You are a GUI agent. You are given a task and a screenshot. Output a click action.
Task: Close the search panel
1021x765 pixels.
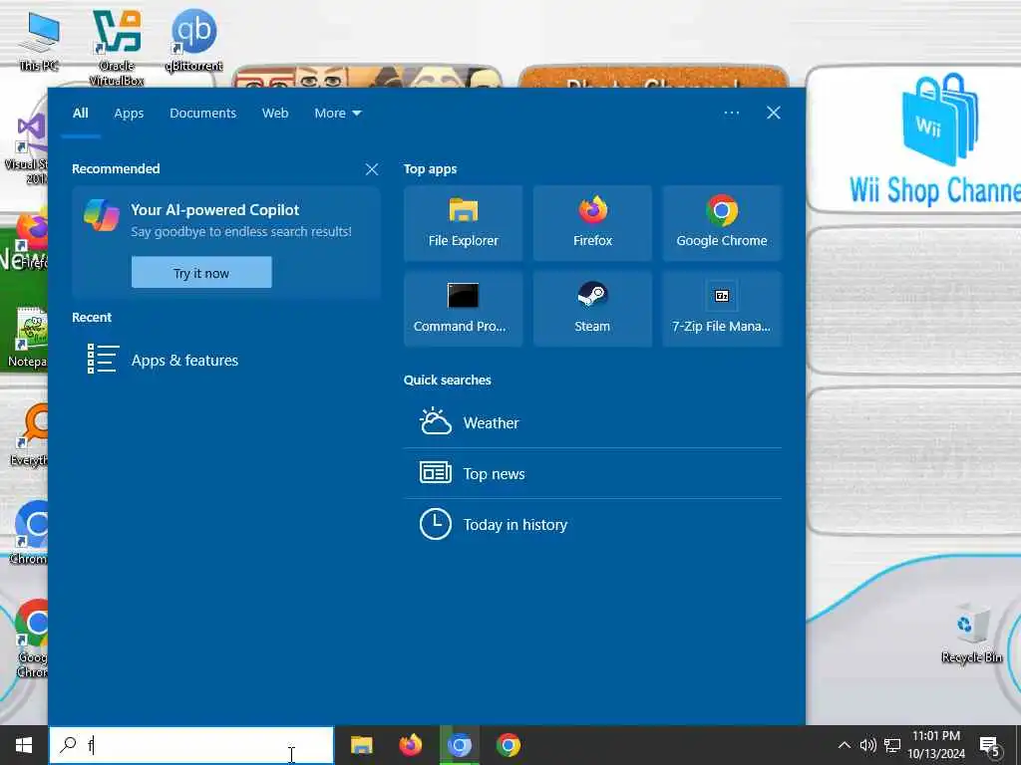(x=773, y=113)
